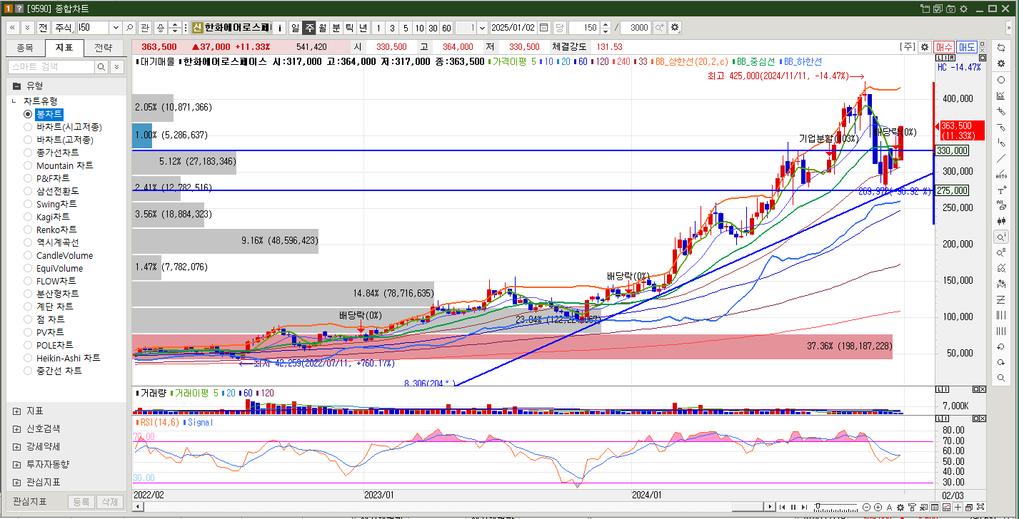
Task: Click the stock info 'i' icon
Action: [x=280, y=28]
